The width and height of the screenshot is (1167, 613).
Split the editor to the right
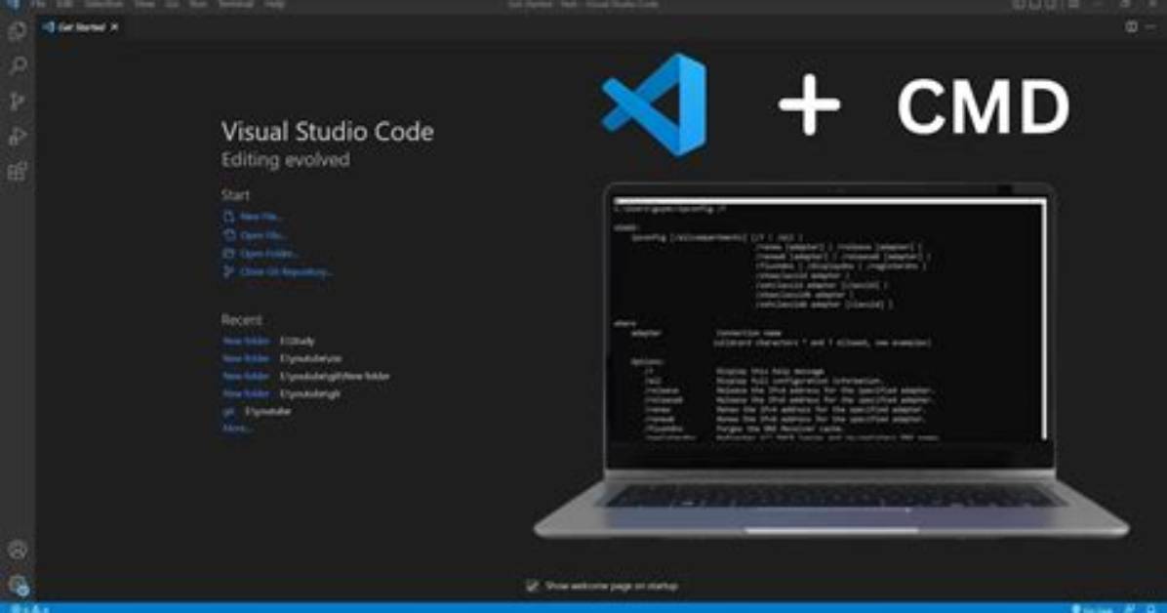[1131, 26]
